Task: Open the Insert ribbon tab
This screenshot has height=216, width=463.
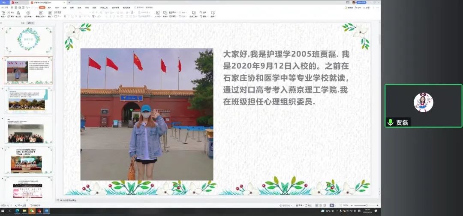Action: point(49,7)
